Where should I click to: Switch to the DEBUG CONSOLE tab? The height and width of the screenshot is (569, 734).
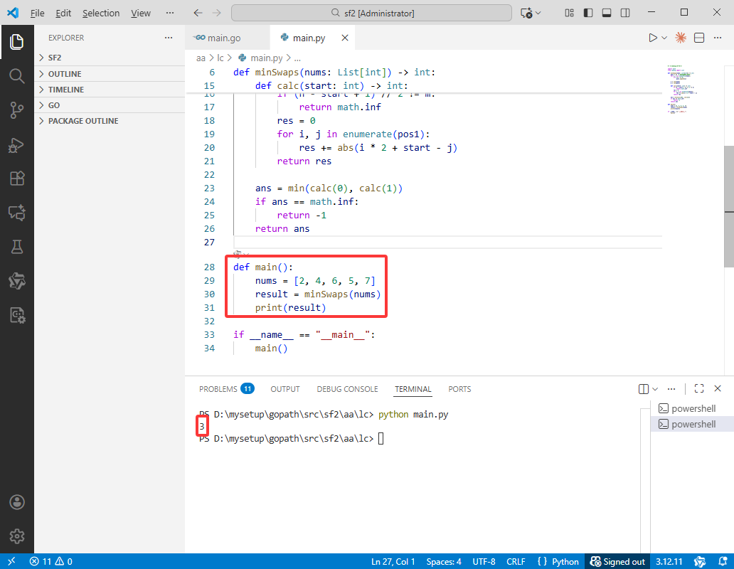347,389
